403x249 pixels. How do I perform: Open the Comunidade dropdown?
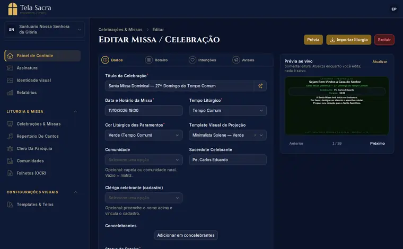click(144, 160)
